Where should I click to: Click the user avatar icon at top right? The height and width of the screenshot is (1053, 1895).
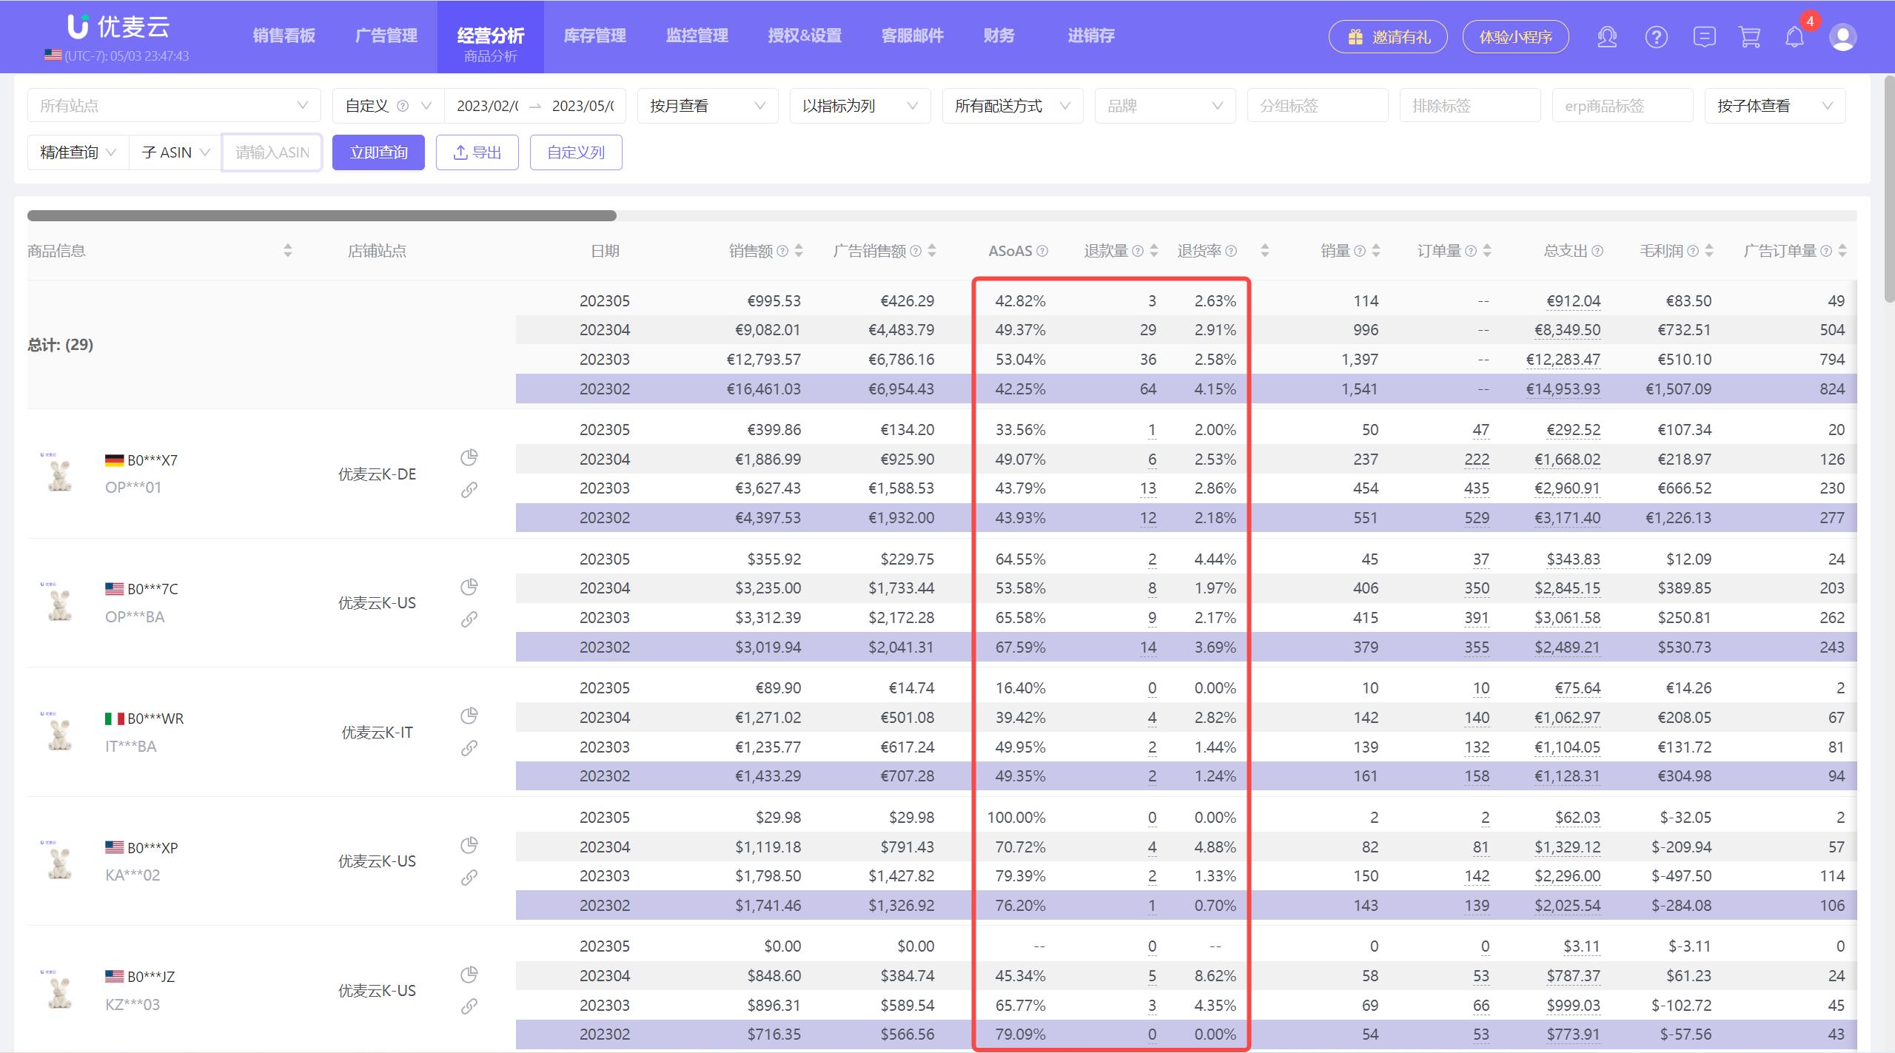pos(1842,37)
